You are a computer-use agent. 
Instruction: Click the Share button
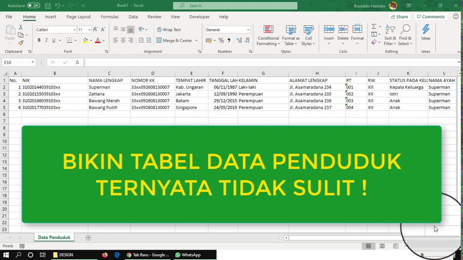pyautogui.click(x=399, y=17)
